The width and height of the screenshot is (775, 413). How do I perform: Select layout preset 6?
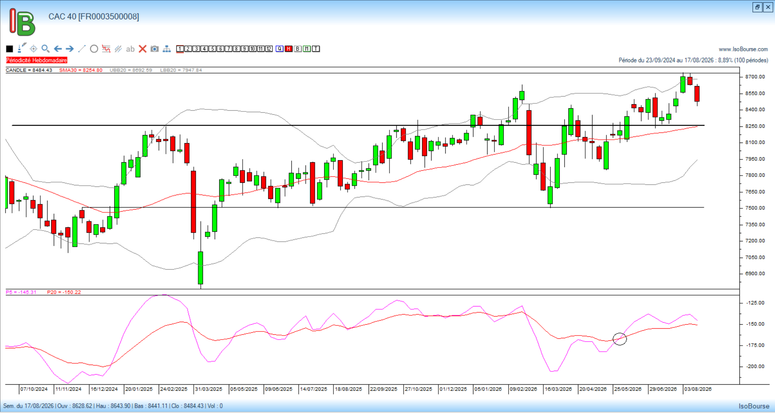click(x=220, y=49)
